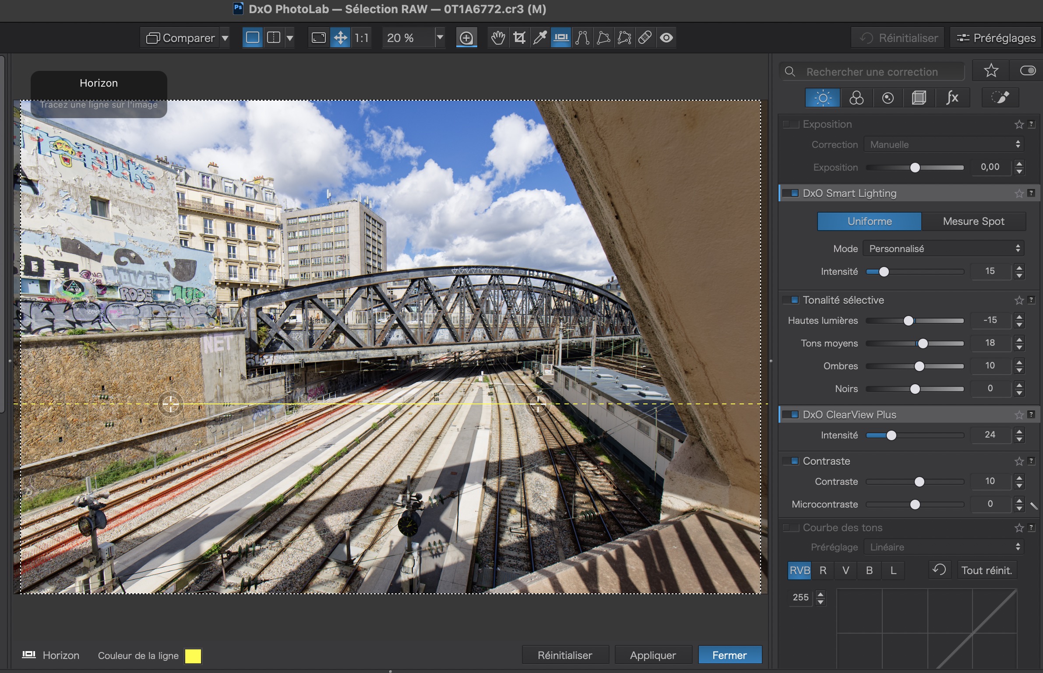Screen dimensions: 1043x673
Task: Click the split view preview icon
Action: [x=274, y=38]
